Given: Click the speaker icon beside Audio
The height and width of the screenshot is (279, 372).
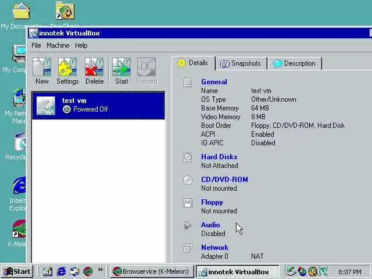Looking at the screenshot, I should 187,226.
